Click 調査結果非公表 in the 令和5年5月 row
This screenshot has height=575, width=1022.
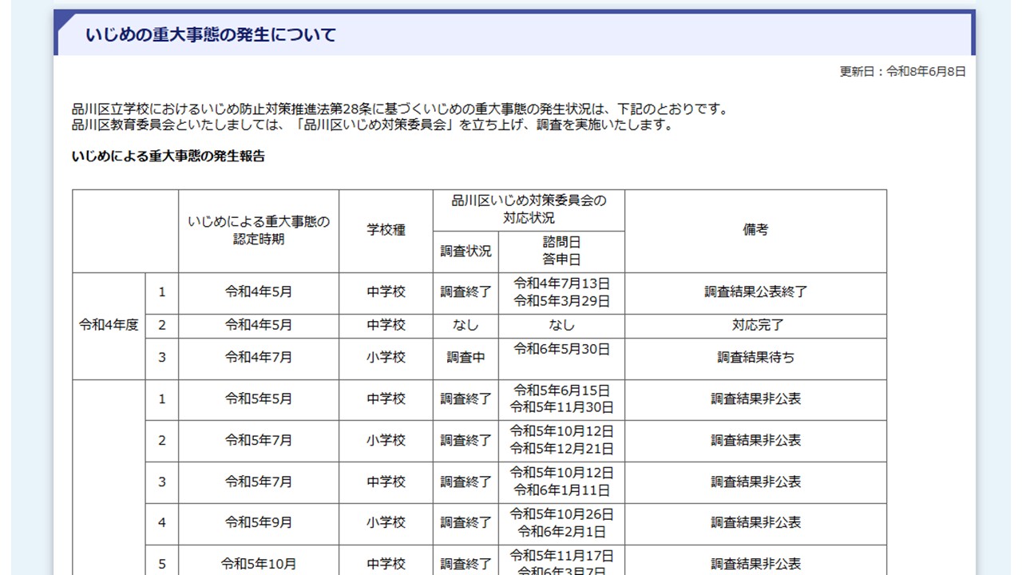point(755,399)
